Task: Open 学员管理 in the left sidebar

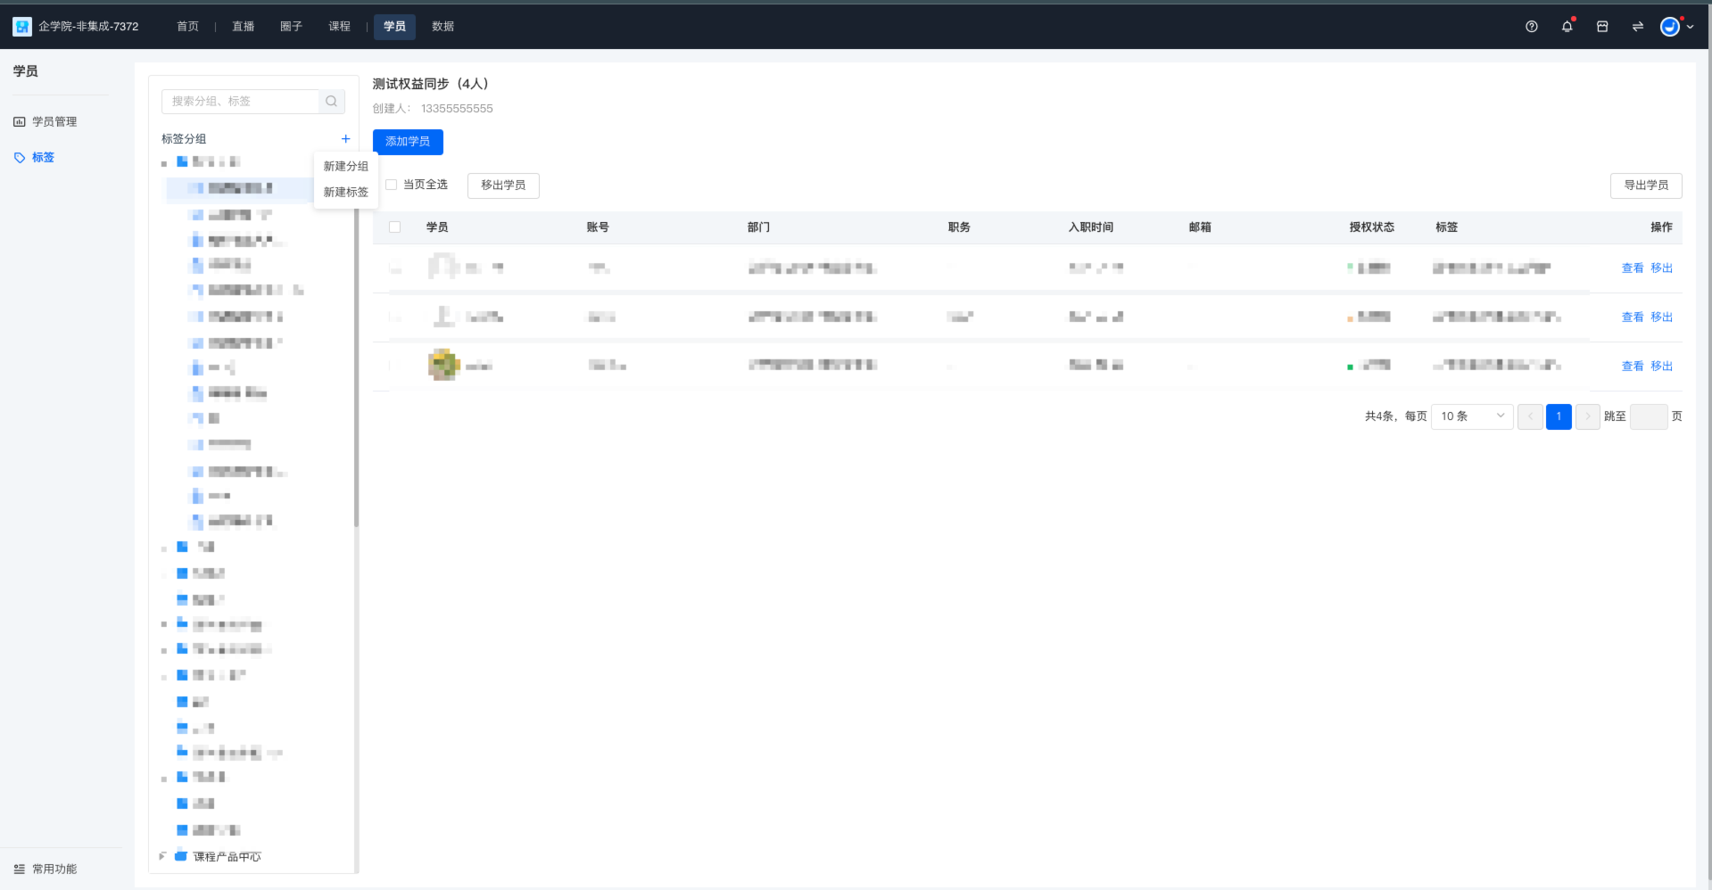Action: [x=54, y=122]
